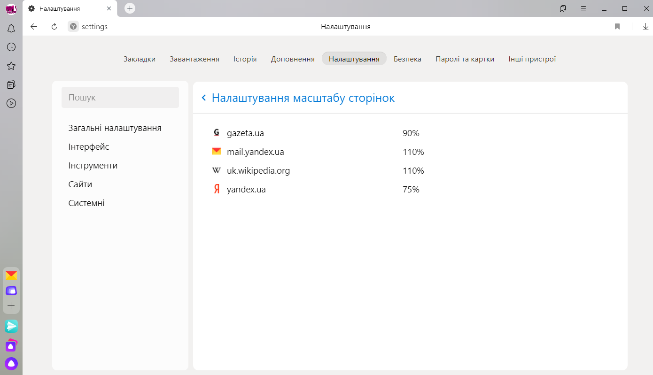653x375 pixels.
Task: Open messenger paper-plane icon in sidebar
Action: pyautogui.click(x=11, y=326)
